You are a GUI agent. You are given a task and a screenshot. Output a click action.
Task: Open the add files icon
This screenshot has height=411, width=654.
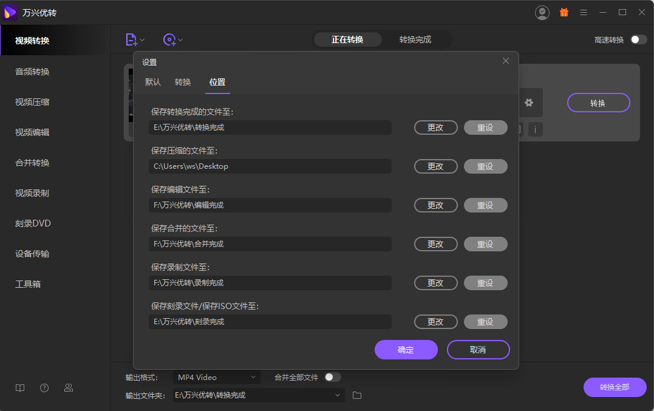[x=131, y=39]
